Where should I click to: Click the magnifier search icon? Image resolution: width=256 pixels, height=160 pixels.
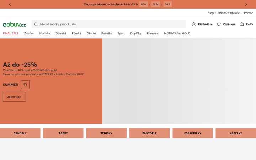point(36,24)
